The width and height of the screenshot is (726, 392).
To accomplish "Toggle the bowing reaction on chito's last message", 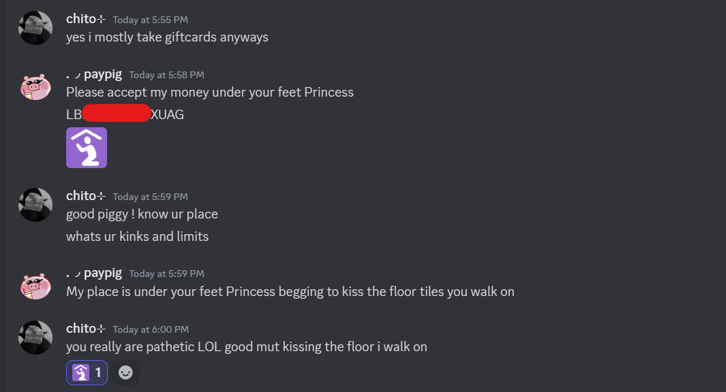I will point(87,372).
